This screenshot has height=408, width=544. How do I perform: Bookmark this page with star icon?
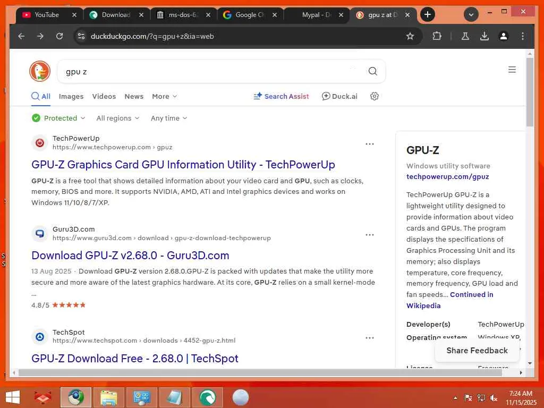tap(410, 36)
